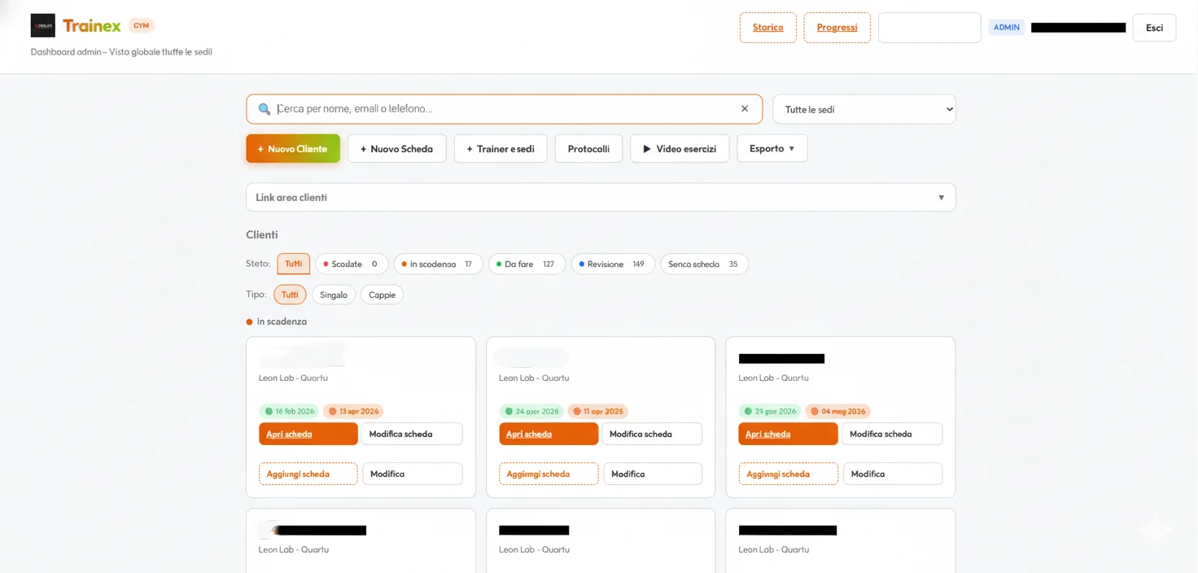Image resolution: width=1198 pixels, height=573 pixels.
Task: Click the plus icon on Trainer e sedi
Action: (x=469, y=148)
